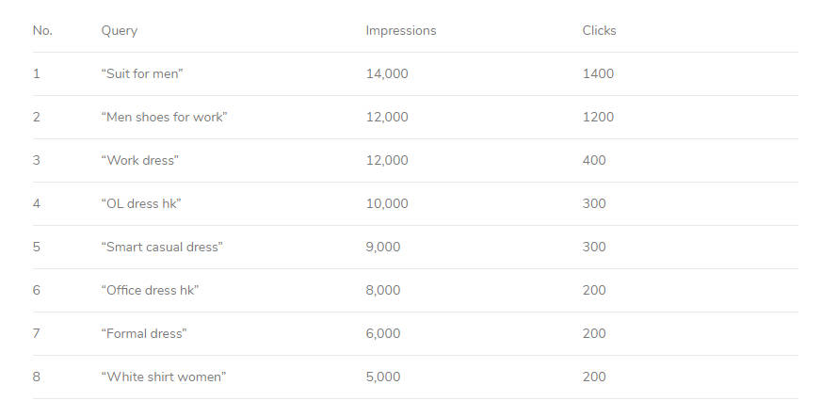This screenshot has width=821, height=417.
Task: Select the "OL dress hk" query
Action: click(141, 203)
